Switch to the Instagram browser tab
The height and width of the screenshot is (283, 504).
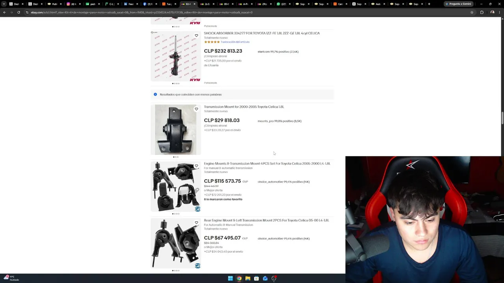[x=72, y=4]
